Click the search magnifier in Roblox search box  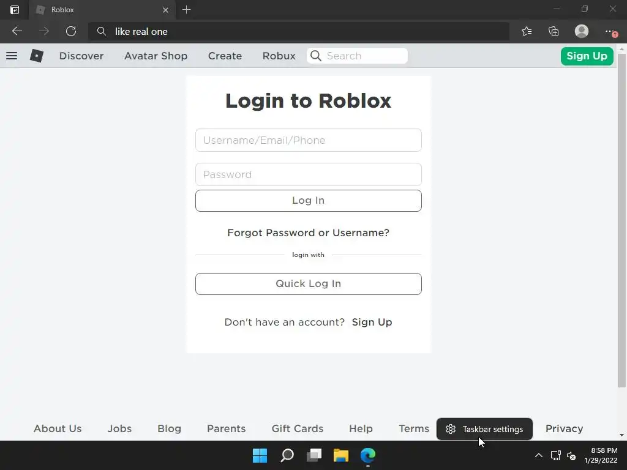(315, 56)
